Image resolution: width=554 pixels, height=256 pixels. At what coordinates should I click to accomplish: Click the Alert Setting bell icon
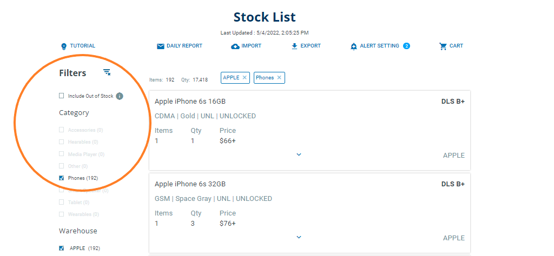coord(354,46)
